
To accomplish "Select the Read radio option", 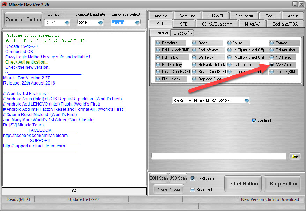I will [207, 43].
